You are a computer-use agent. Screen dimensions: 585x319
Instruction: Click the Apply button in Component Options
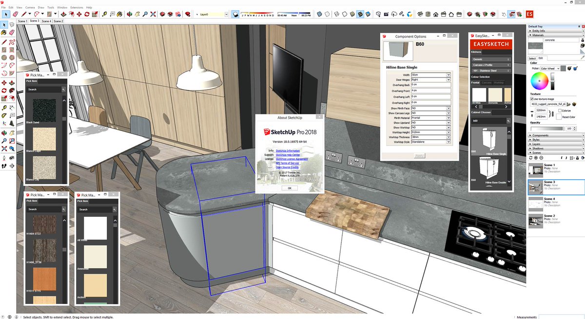(419, 156)
